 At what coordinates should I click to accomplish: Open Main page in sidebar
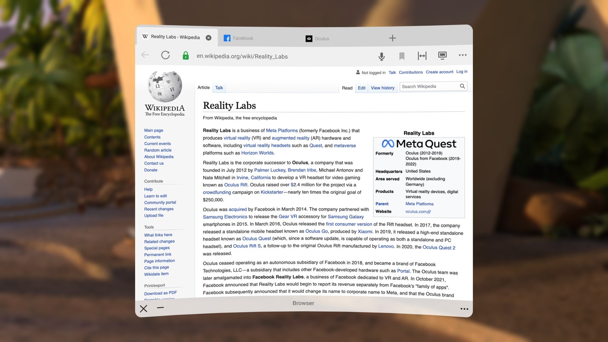(x=154, y=130)
